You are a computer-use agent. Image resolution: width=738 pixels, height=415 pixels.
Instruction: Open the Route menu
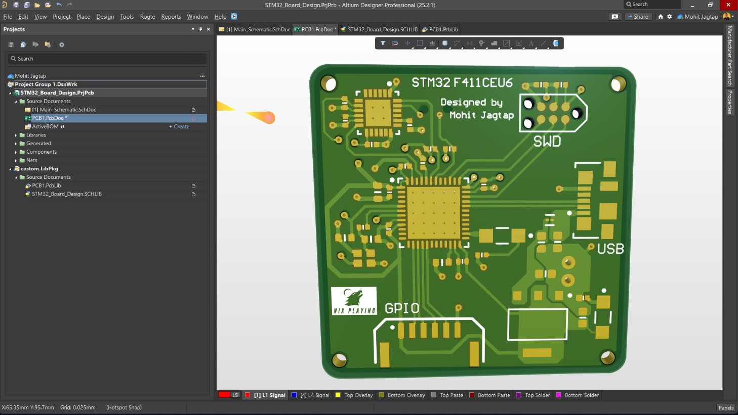pyautogui.click(x=147, y=17)
